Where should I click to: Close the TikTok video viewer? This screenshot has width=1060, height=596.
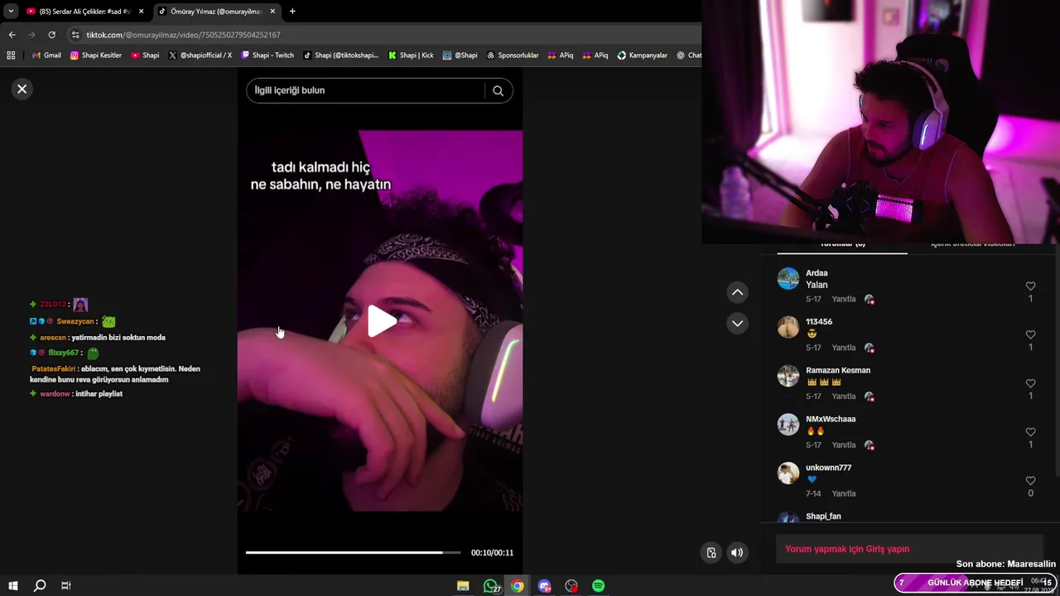click(x=22, y=89)
